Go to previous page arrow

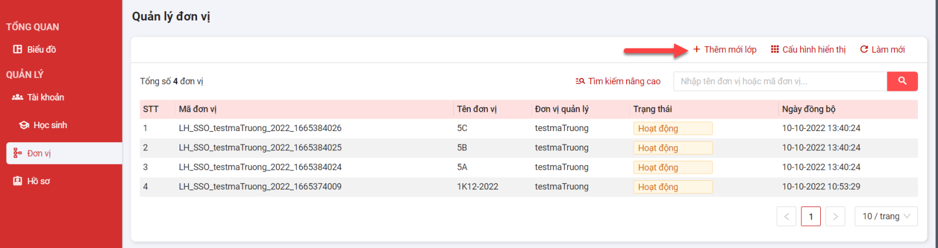[786, 216]
